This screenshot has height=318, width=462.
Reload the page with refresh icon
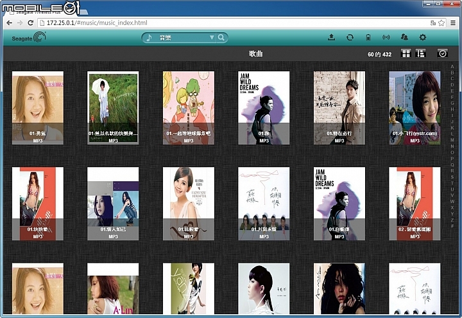point(30,22)
